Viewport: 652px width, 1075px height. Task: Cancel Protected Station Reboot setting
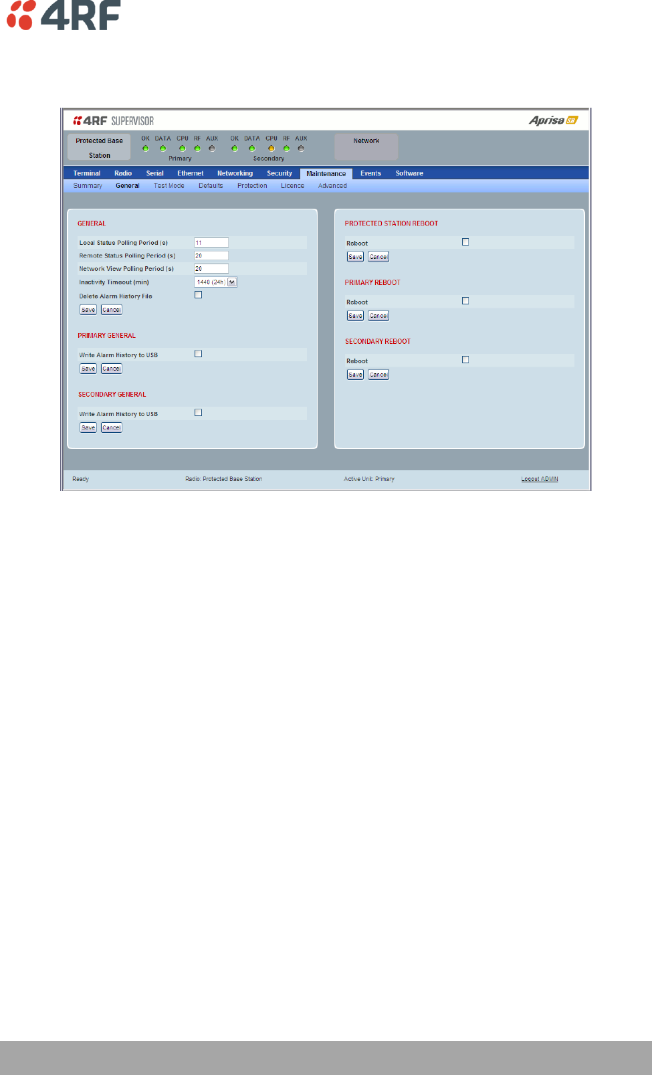[378, 257]
